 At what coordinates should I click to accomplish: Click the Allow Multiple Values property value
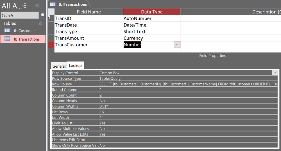click(188, 129)
